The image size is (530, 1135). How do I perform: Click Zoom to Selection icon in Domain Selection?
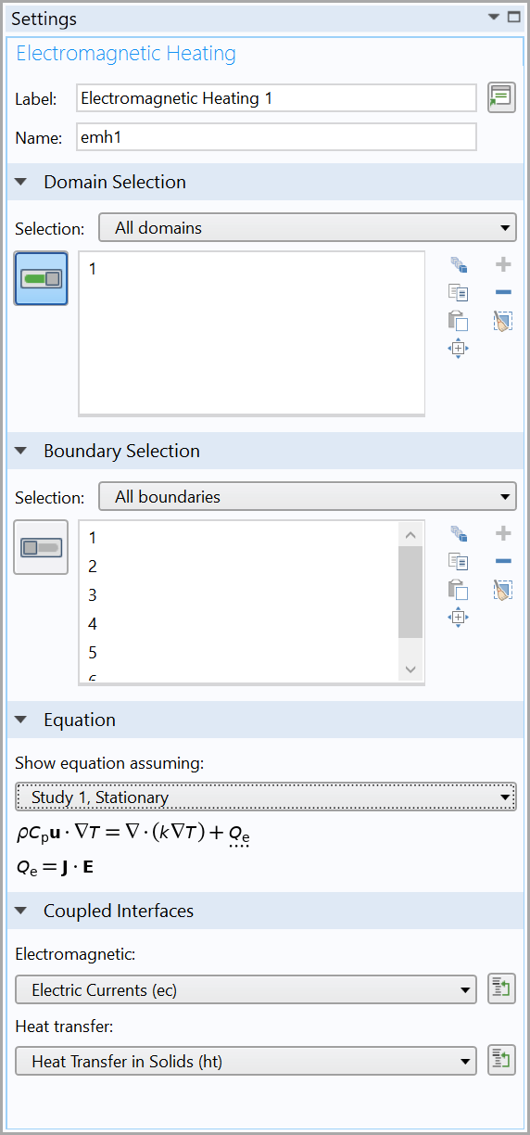tap(458, 349)
